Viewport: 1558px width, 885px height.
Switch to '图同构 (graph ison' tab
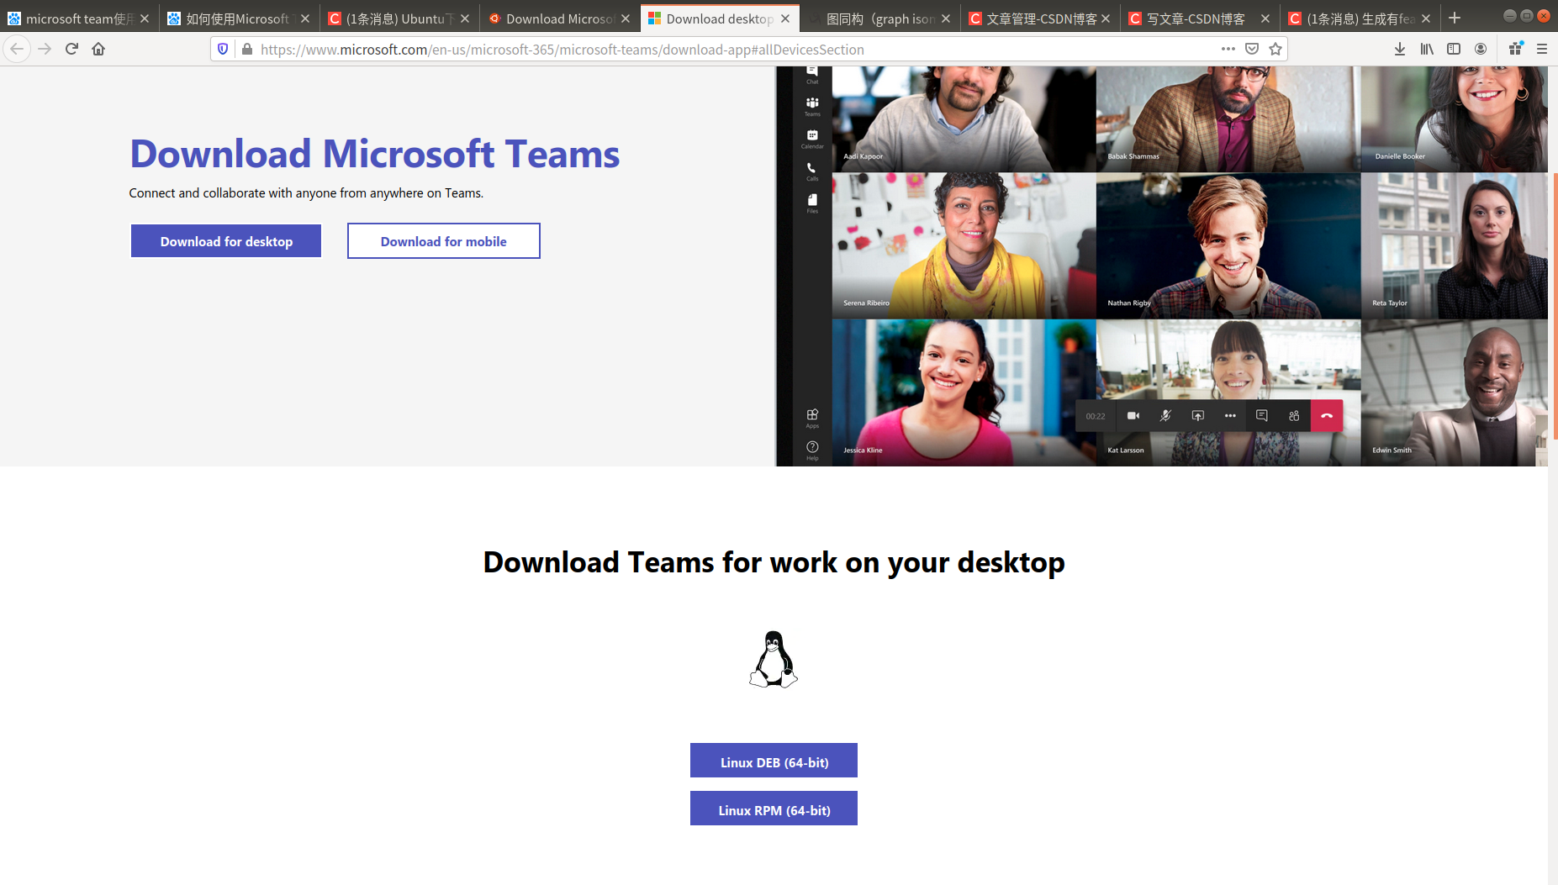click(879, 18)
